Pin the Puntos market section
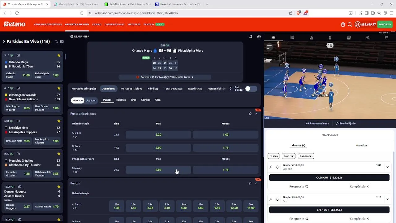The height and width of the screenshot is (223, 396). (x=250, y=183)
